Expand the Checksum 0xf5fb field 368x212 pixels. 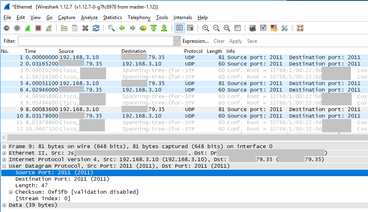(x=11, y=192)
